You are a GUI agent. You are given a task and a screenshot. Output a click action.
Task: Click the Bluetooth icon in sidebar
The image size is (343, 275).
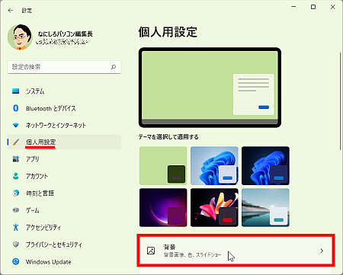(16, 108)
